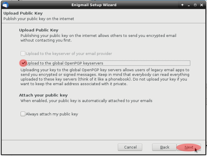Uncheck the global OpenPGP keyservers checkbox

click(x=23, y=63)
